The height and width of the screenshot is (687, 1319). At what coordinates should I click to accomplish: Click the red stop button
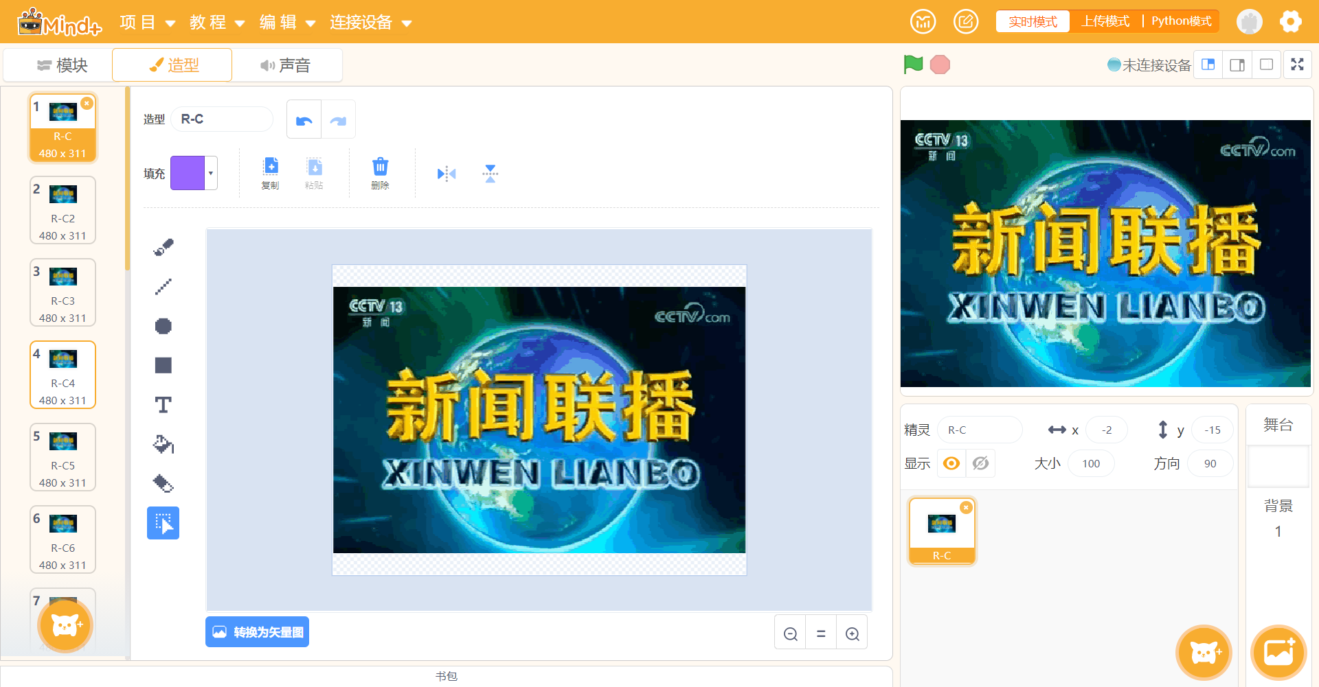coord(940,65)
